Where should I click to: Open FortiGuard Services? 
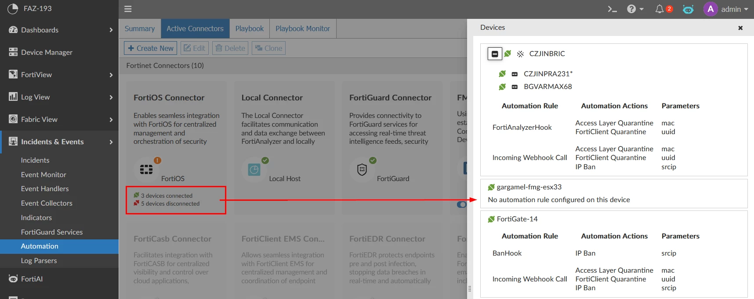click(52, 232)
